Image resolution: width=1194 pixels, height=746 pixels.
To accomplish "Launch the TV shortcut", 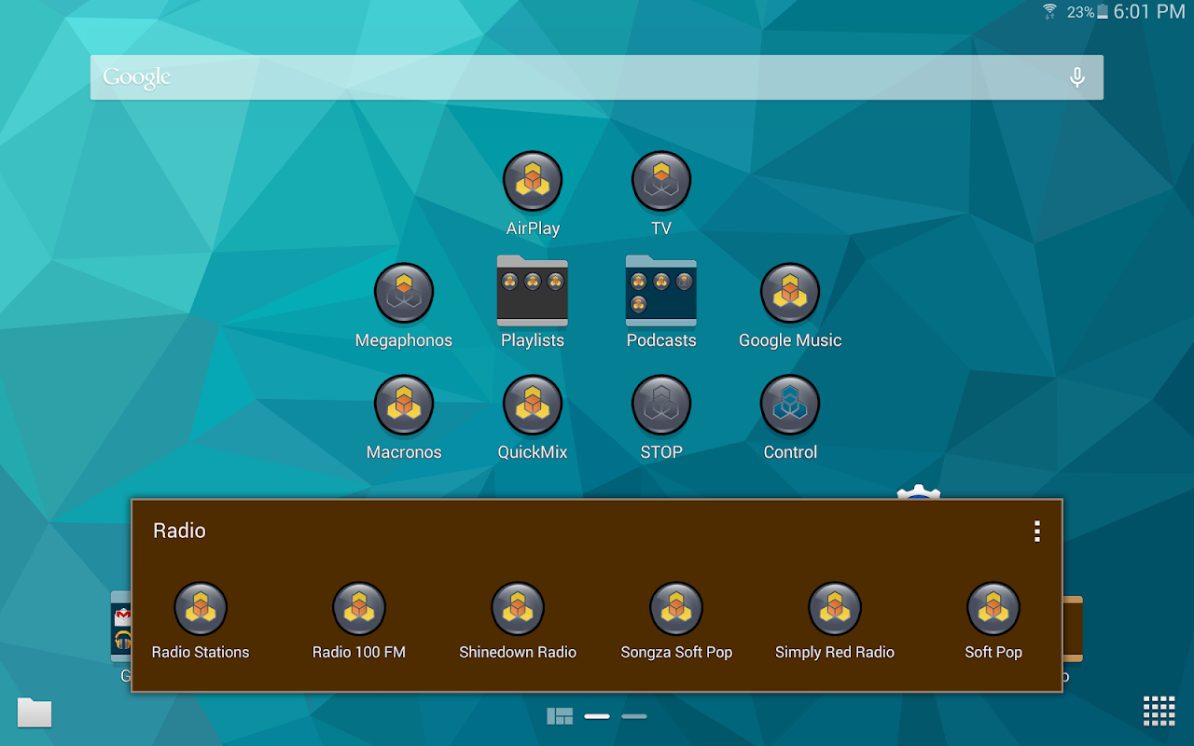I will (661, 182).
